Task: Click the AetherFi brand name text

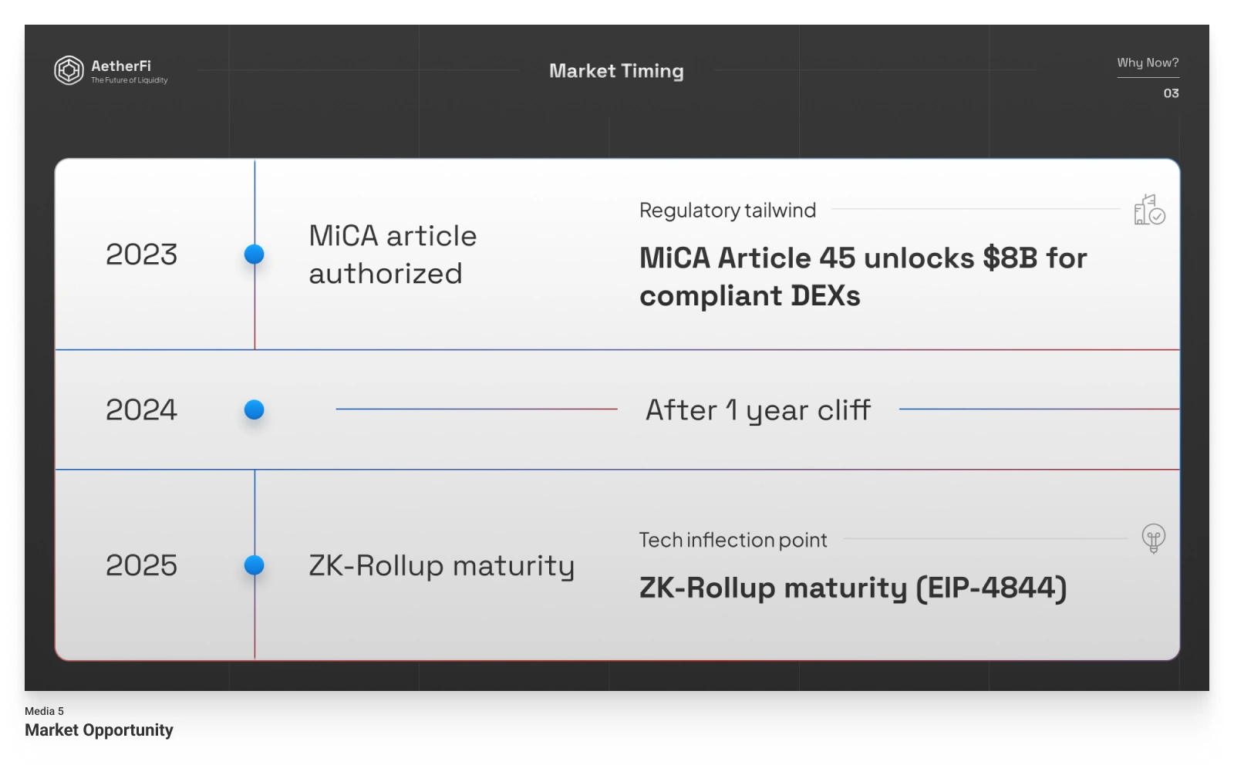Action: tap(121, 66)
